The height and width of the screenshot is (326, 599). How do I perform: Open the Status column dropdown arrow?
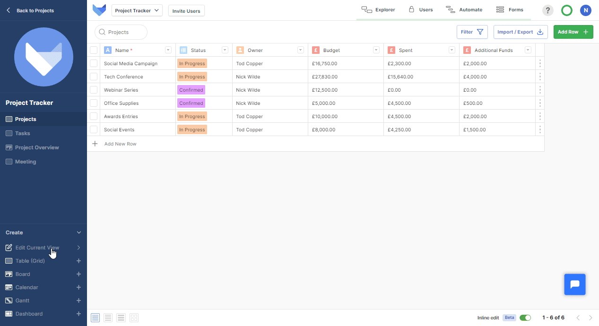pos(225,50)
